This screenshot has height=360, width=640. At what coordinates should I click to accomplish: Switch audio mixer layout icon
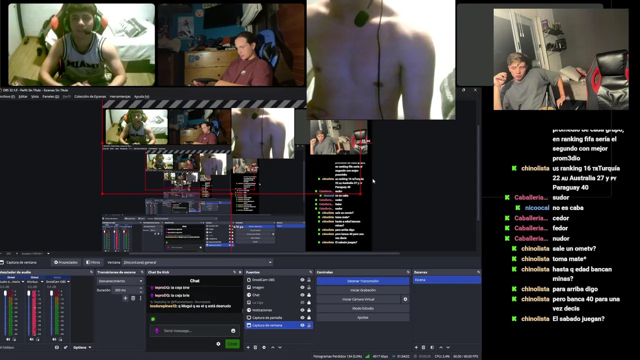point(57,347)
